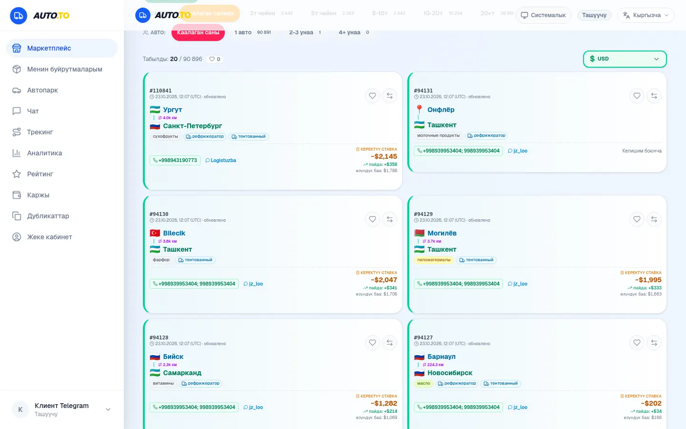
Task: Click the Аналитика bar chart icon
Action: (x=17, y=153)
